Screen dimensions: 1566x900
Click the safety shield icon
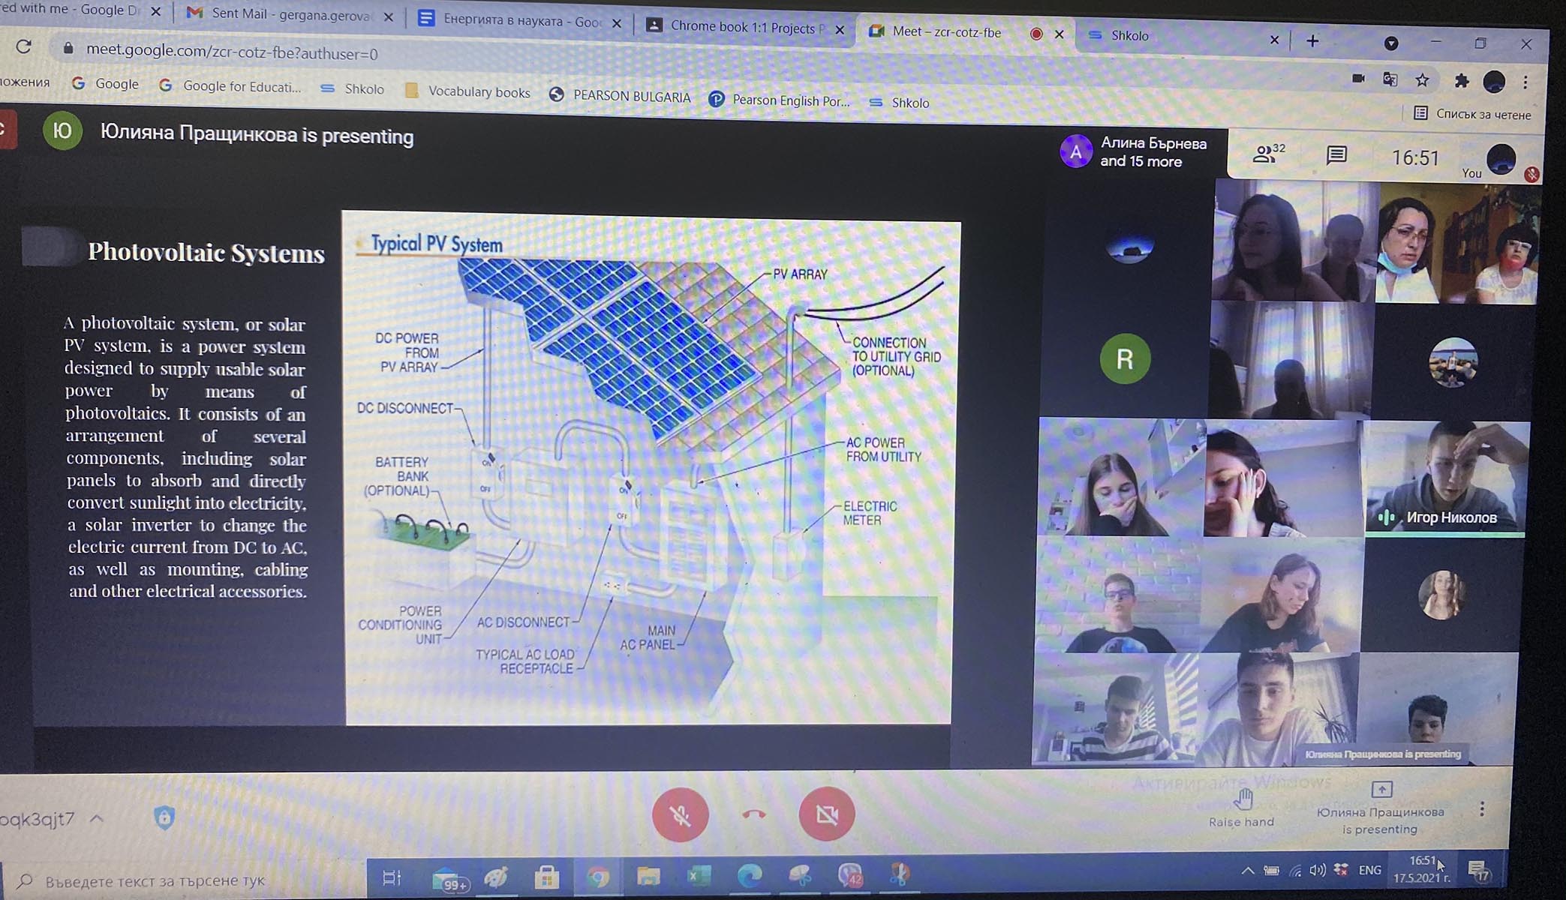(x=164, y=817)
